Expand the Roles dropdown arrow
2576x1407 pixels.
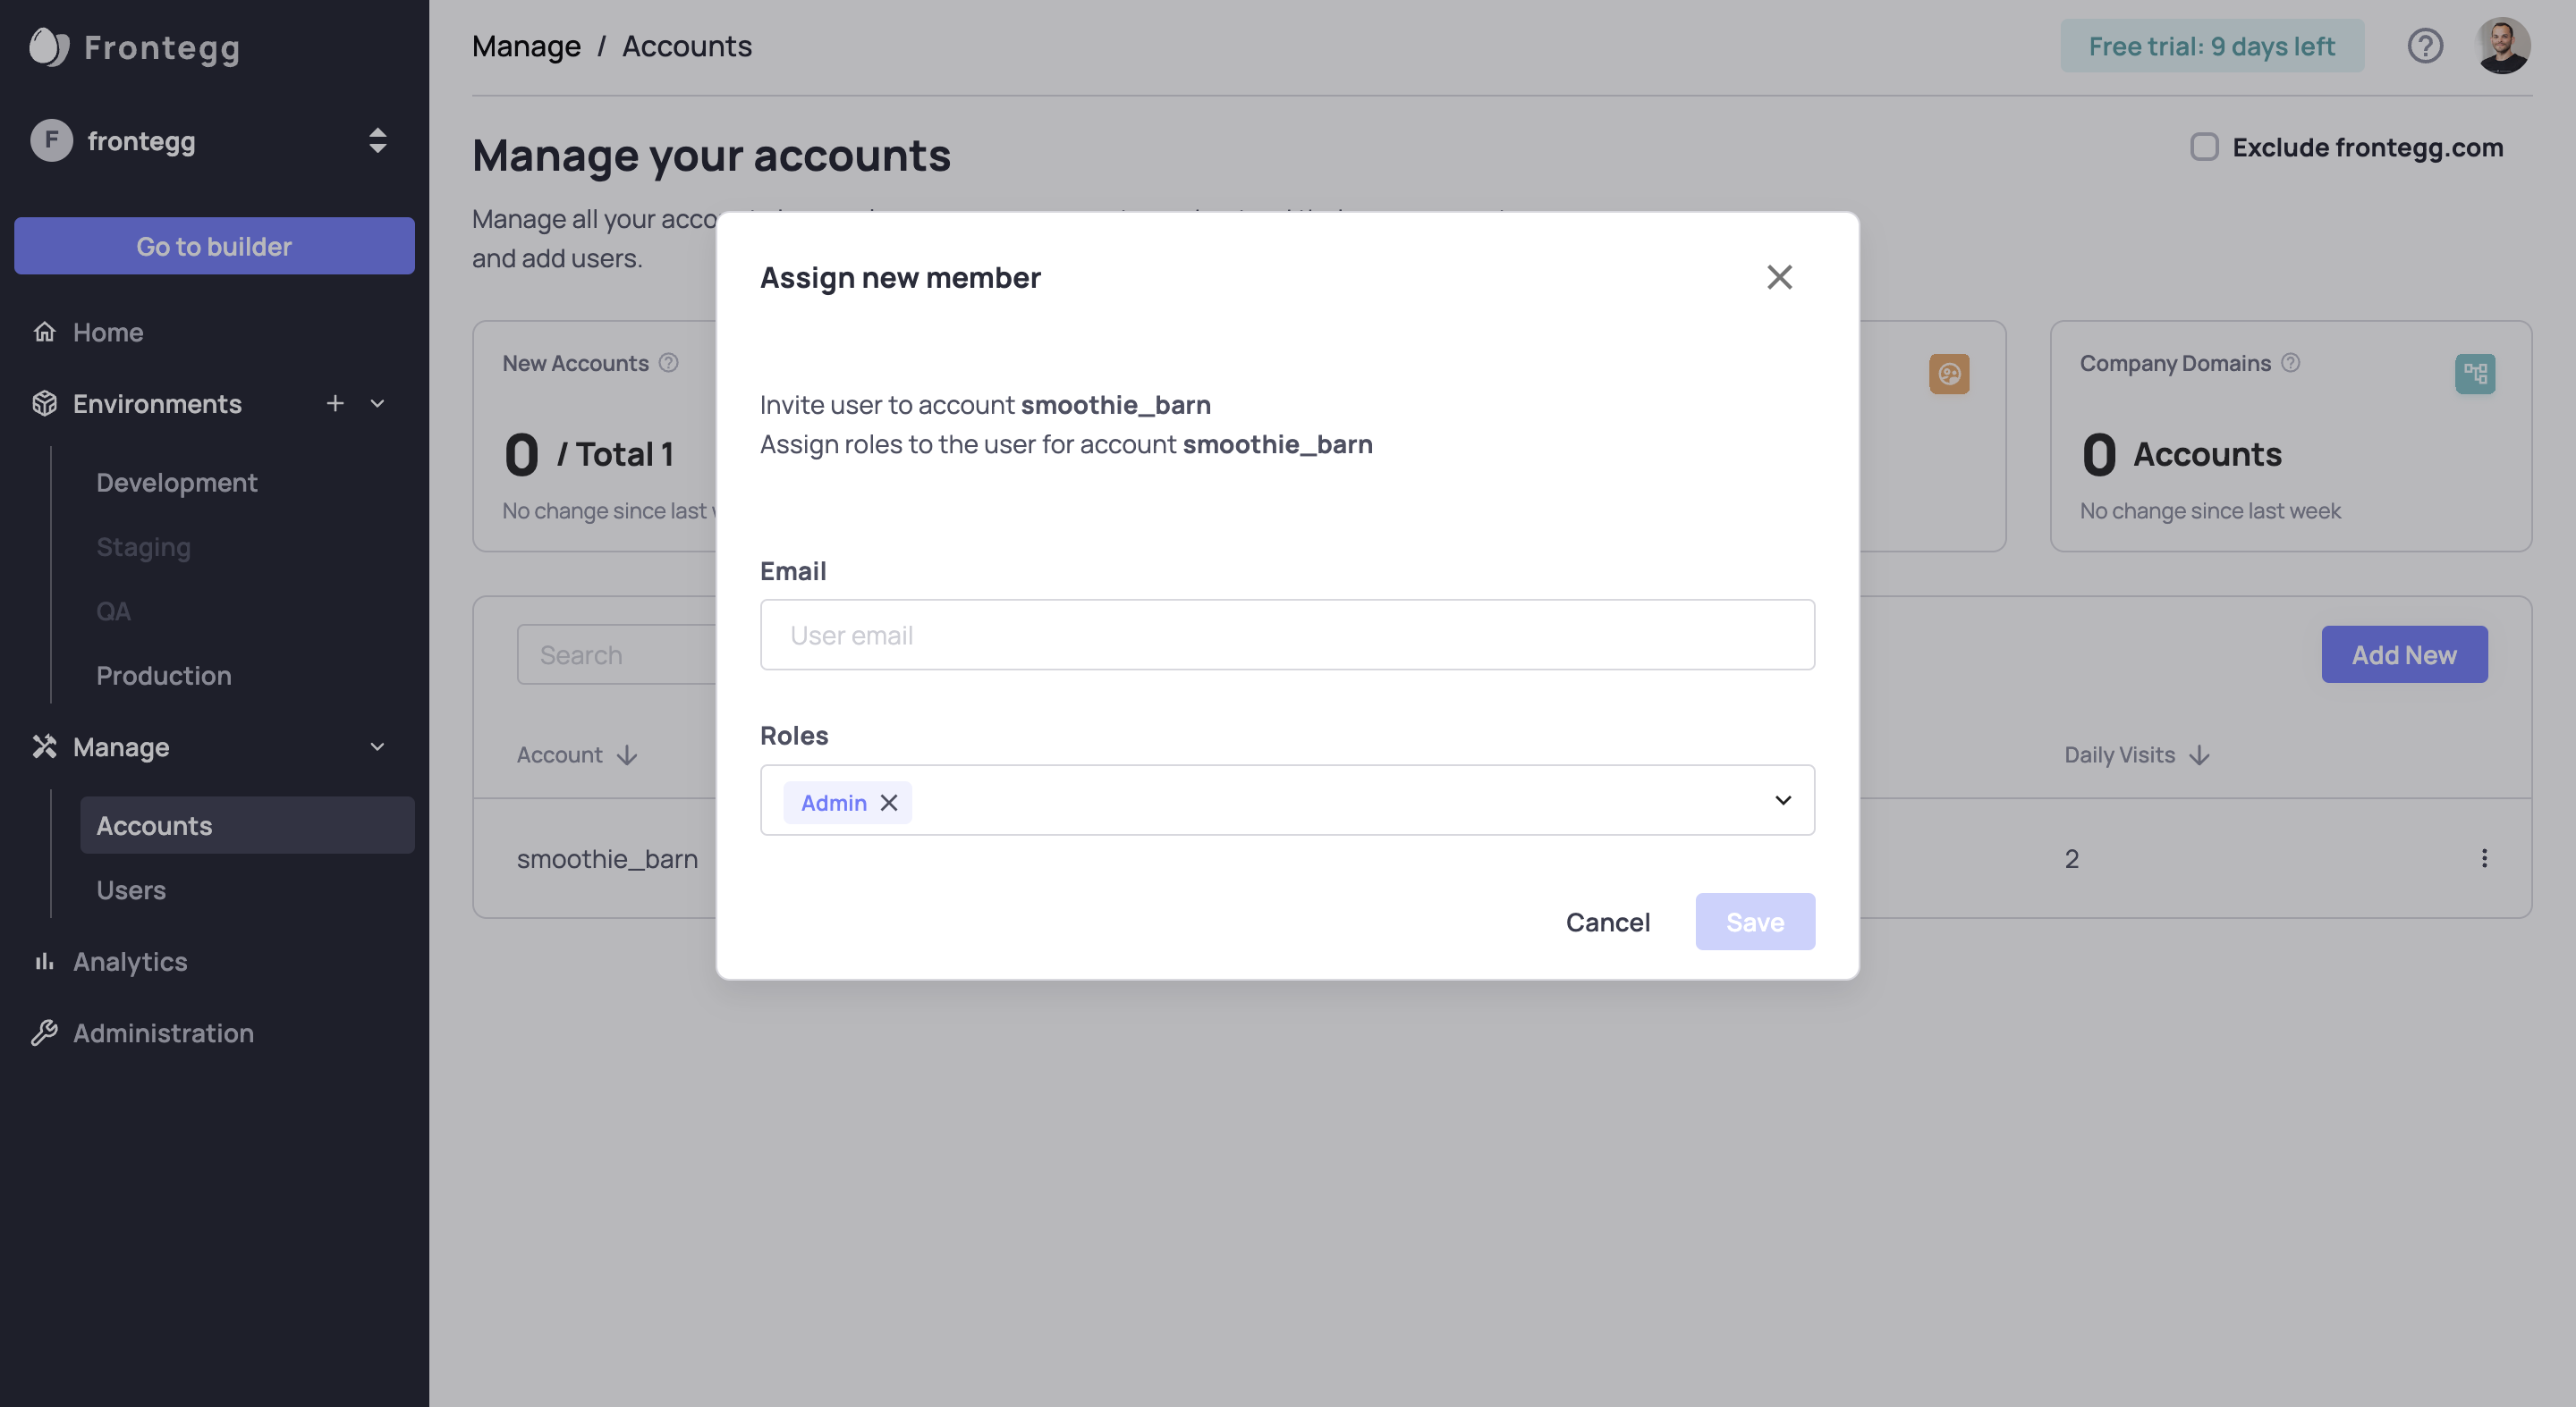[1782, 800]
